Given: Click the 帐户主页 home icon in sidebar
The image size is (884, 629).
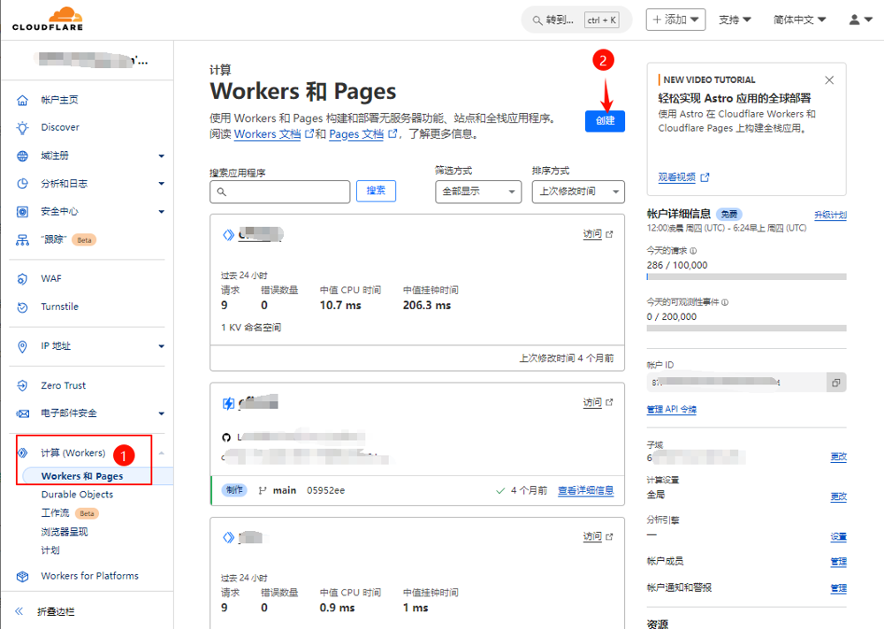Looking at the screenshot, I should pos(23,100).
